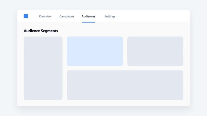The height and width of the screenshot is (116, 207).
Task: Open the Overview tab
Action: pos(45,16)
